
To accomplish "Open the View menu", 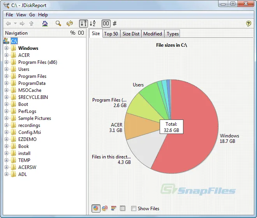I will 21,15.
